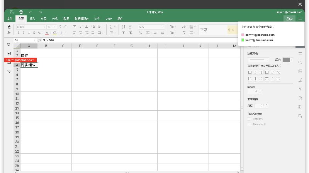Switch to the 数据 tab
This screenshot has width=309, height=173.
tap(66, 18)
